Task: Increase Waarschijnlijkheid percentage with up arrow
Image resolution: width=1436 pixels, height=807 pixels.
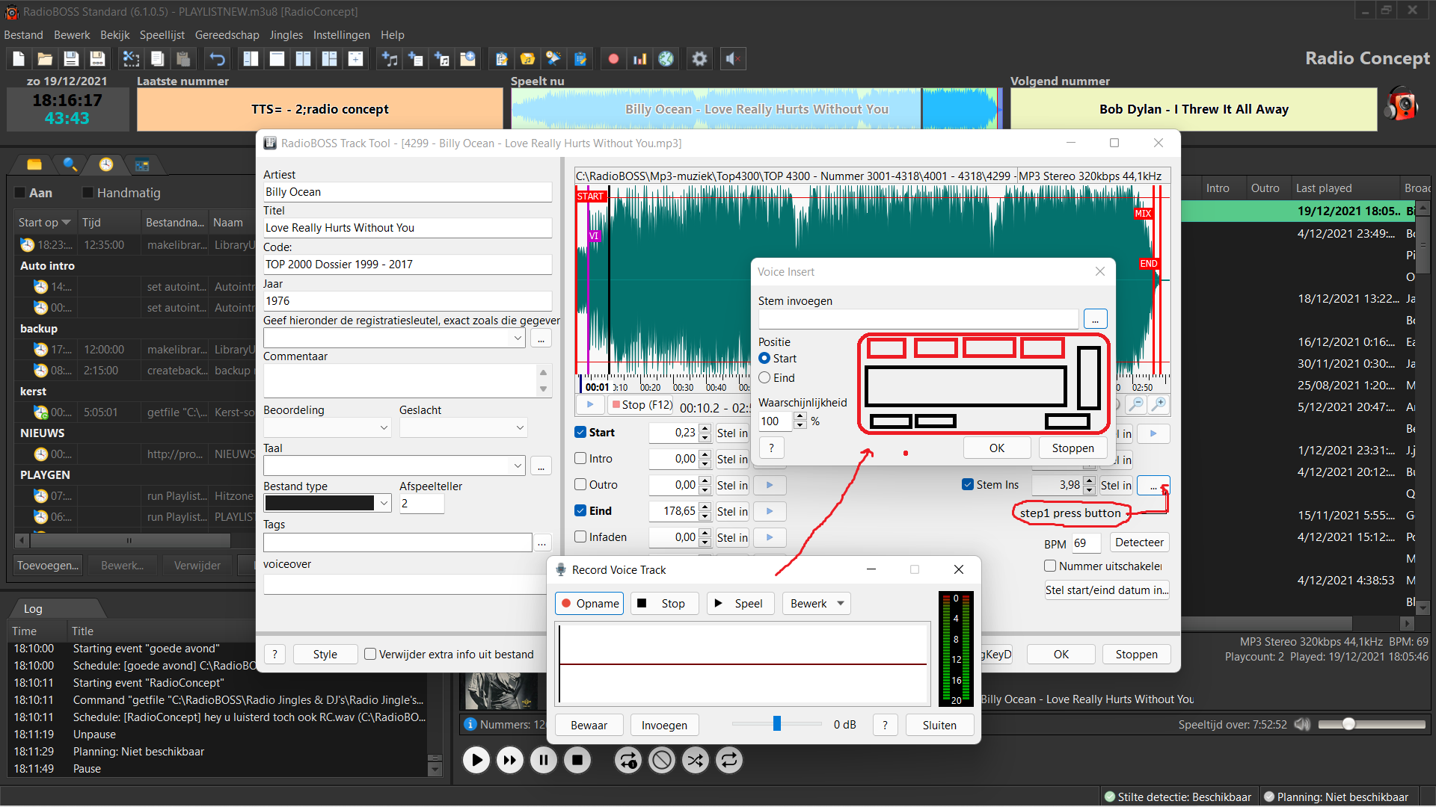Action: pyautogui.click(x=800, y=416)
